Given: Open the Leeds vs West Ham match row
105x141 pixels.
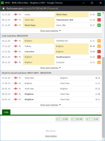Looking at the screenshot, I should pyautogui.click(x=51, y=14).
